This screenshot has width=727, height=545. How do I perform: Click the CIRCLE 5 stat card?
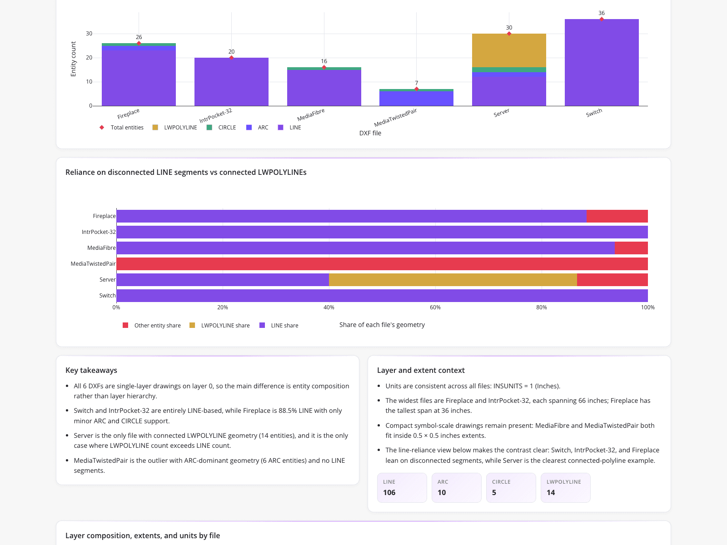point(511,488)
